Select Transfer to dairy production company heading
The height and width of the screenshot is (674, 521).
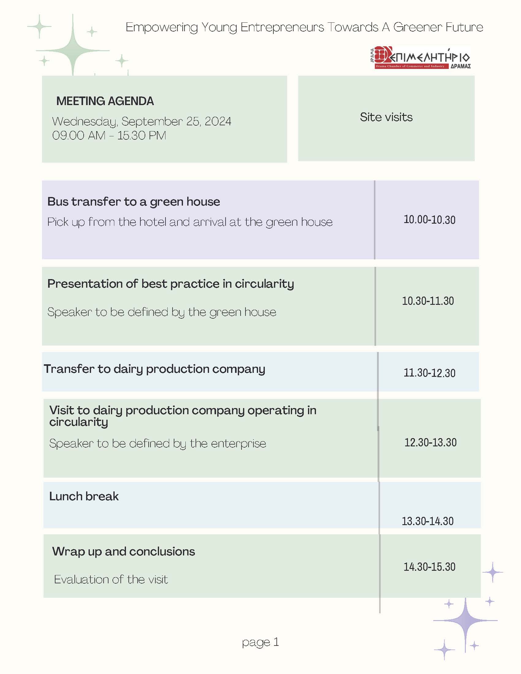coord(154,369)
